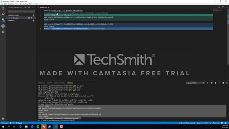Open the Selection menu

(x=11, y=4)
